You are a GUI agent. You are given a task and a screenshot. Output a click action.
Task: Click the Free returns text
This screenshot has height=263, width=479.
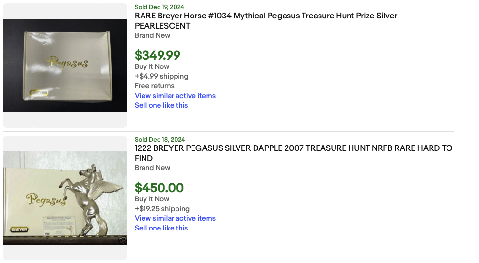pyautogui.click(x=154, y=86)
